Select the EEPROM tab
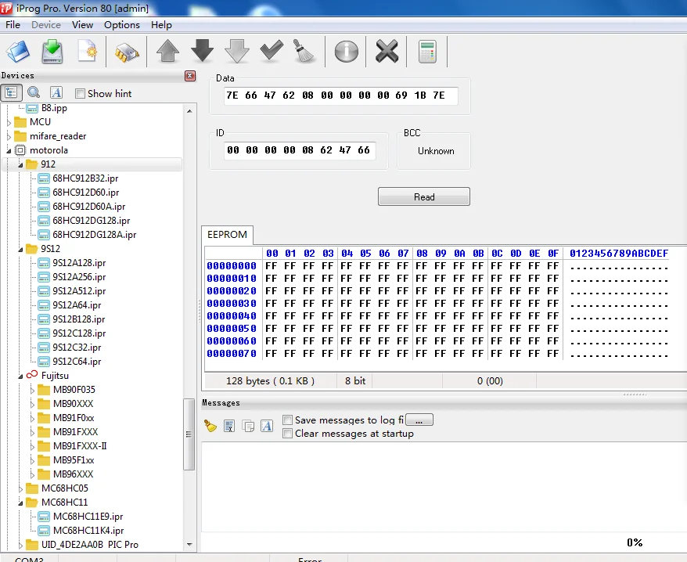The height and width of the screenshot is (562, 687). [227, 235]
